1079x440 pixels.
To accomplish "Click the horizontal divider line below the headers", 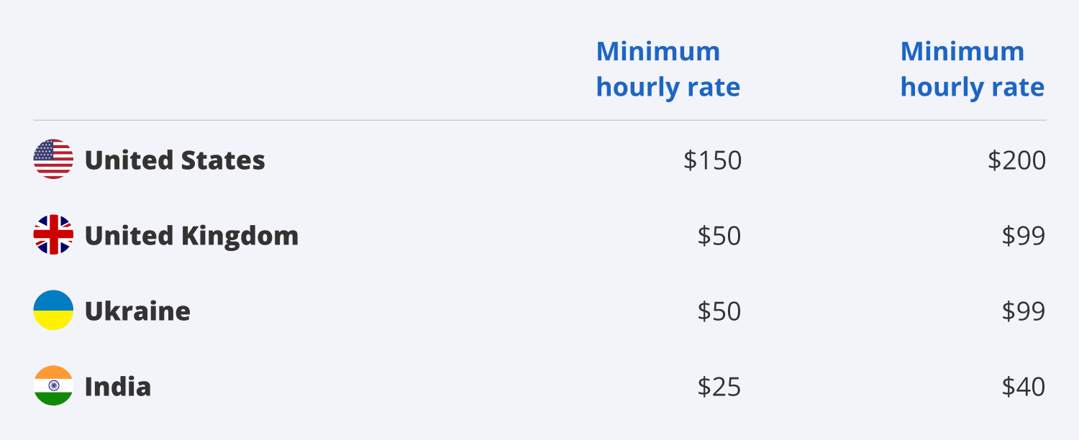I will pyautogui.click(x=539, y=120).
